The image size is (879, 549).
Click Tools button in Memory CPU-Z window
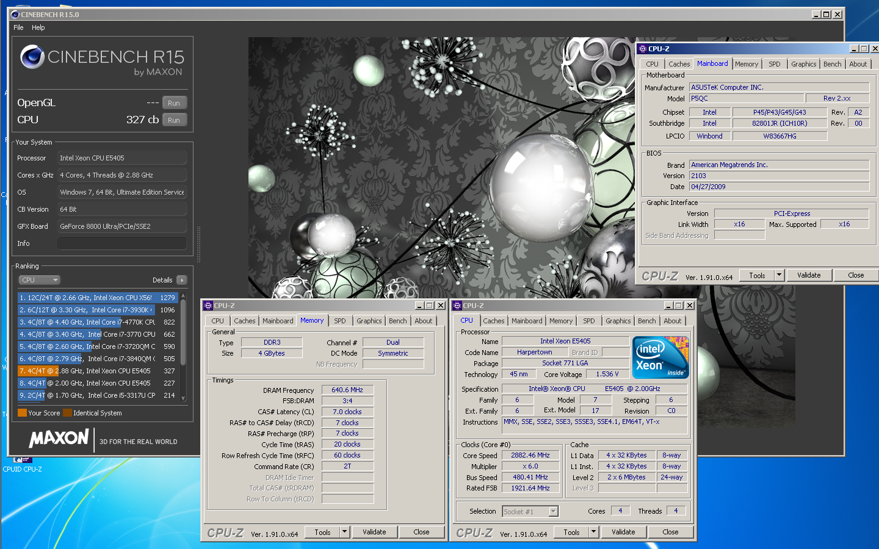point(322,533)
